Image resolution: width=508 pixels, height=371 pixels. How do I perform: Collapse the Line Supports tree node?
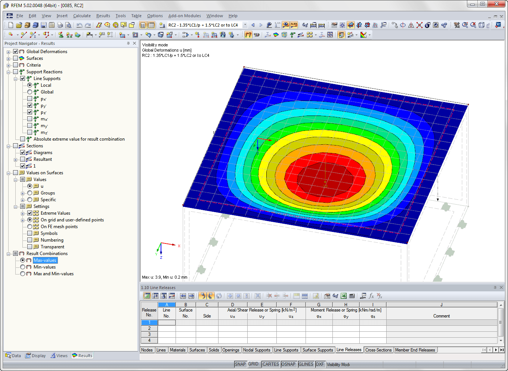[x=16, y=79]
